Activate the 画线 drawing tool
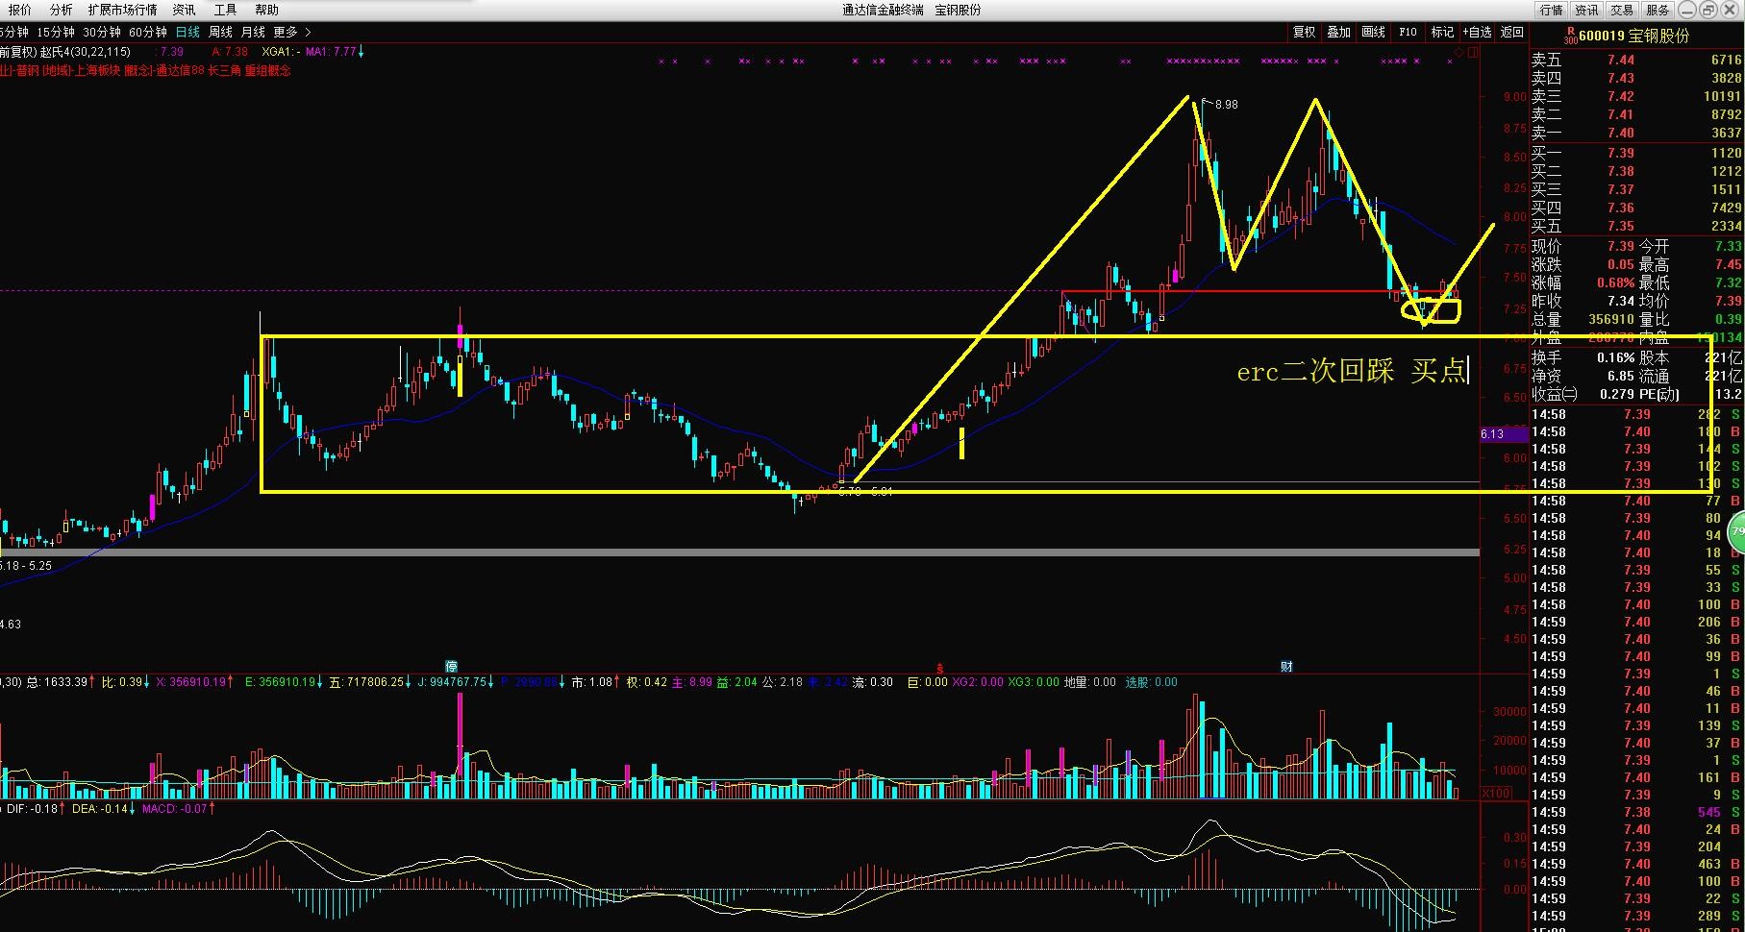 (x=1373, y=32)
